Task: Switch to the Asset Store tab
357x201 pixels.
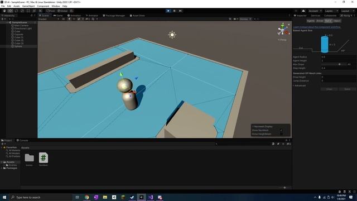Action: tap(137, 16)
